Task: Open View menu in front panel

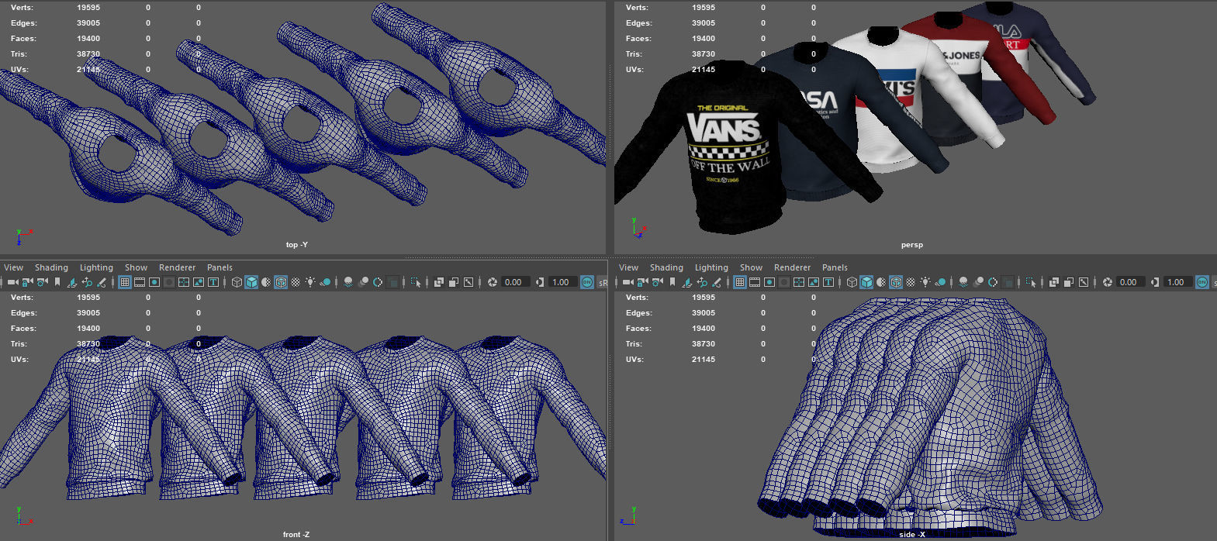Action: (x=13, y=267)
